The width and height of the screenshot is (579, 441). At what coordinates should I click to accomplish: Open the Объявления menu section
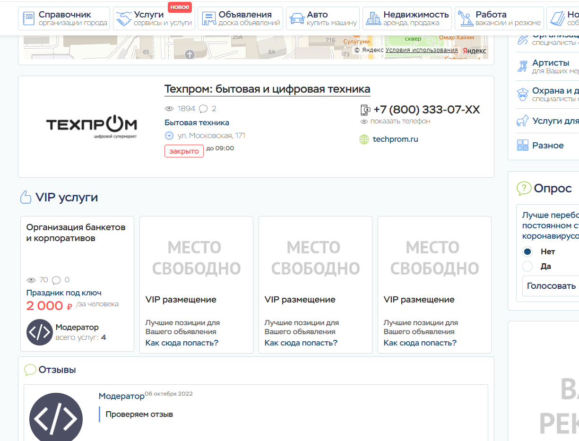click(x=240, y=18)
